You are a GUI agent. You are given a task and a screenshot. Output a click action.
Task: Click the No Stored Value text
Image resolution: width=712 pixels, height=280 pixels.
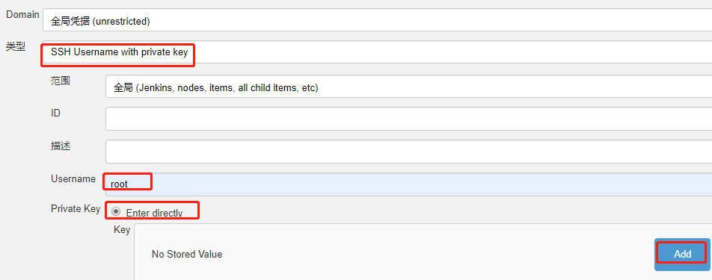(187, 254)
